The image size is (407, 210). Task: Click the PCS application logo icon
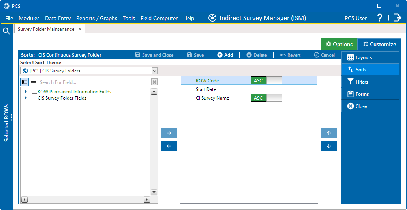pos(6,6)
